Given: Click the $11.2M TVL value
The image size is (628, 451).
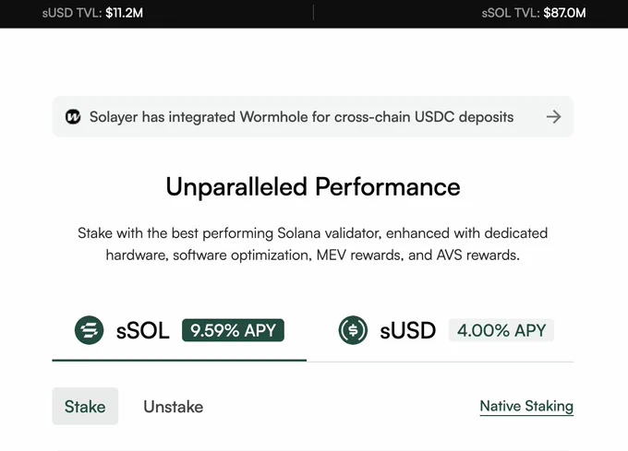Looking at the screenshot, I should [x=124, y=13].
